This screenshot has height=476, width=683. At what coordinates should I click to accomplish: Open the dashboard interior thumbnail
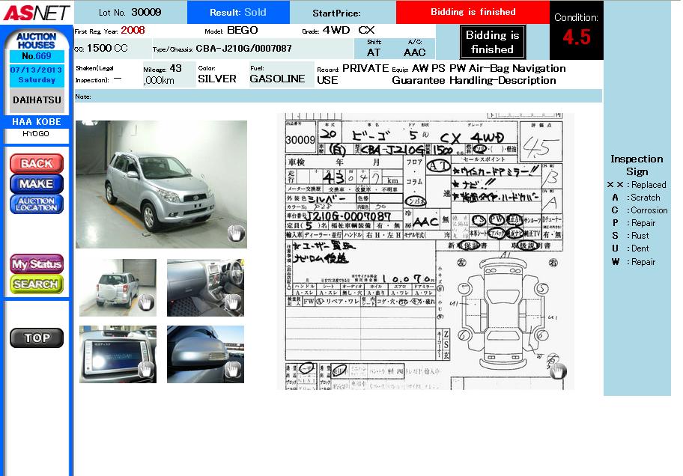[205, 287]
